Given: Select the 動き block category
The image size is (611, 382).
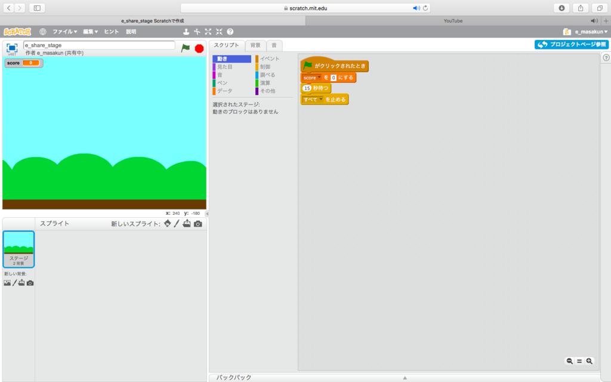Looking at the screenshot, I should pyautogui.click(x=232, y=59).
